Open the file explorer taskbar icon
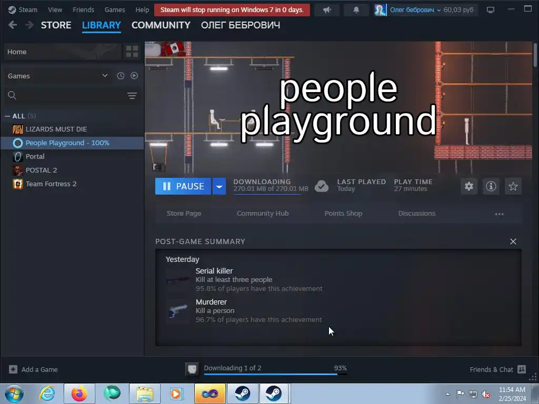 [x=145, y=393]
